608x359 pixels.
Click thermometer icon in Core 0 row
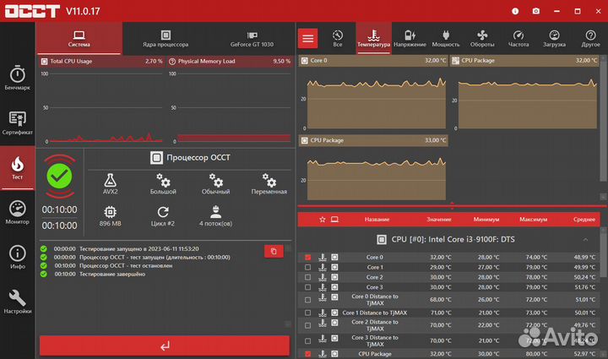tap(323, 257)
